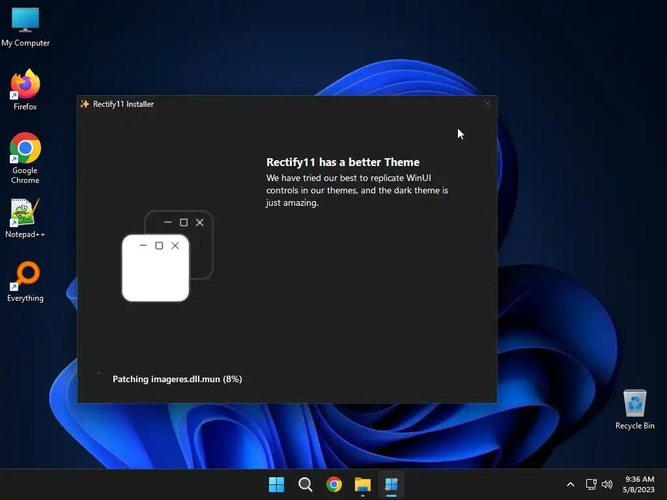Open the volume control tray icon
This screenshot has height=500, width=667.
point(607,484)
